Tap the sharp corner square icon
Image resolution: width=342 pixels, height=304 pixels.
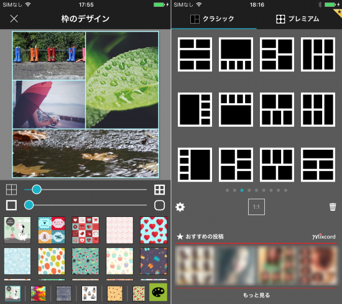(x=11, y=205)
